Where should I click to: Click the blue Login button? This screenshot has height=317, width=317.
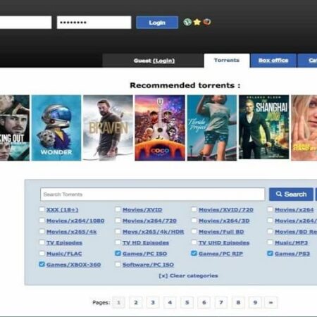click(157, 23)
